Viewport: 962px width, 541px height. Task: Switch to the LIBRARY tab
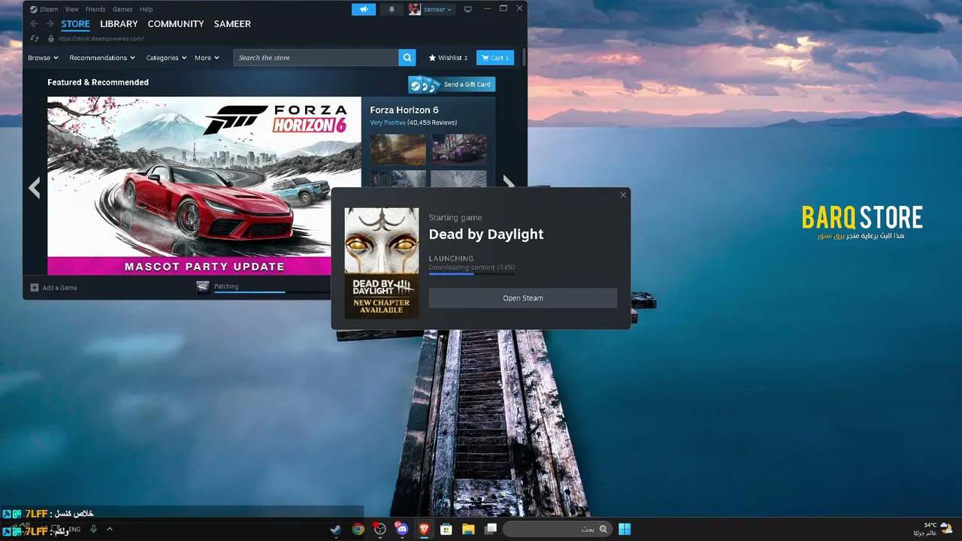119,24
